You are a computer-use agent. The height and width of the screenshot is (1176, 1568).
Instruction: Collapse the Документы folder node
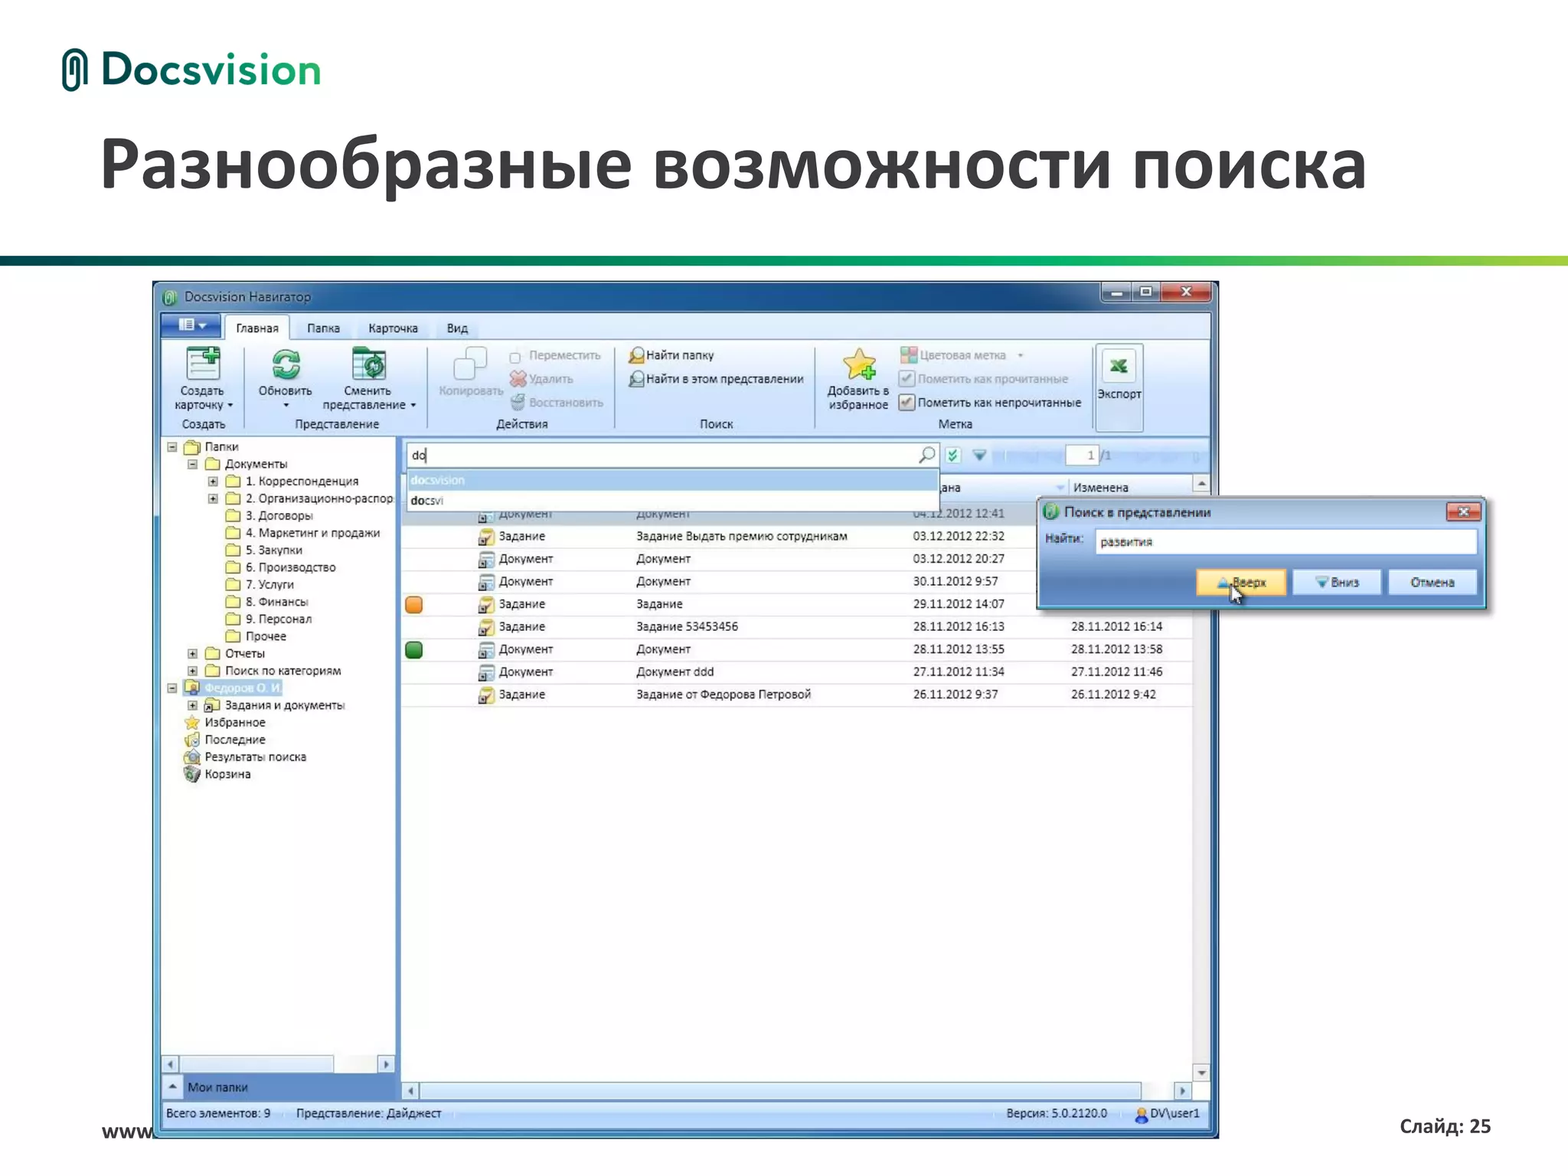click(x=193, y=464)
